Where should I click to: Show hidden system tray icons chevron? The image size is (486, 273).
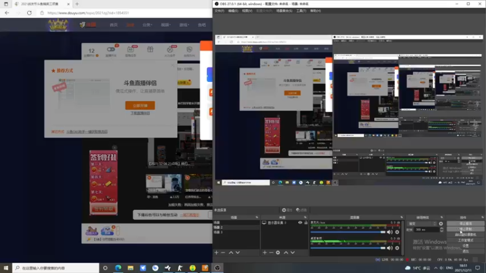pos(436,268)
